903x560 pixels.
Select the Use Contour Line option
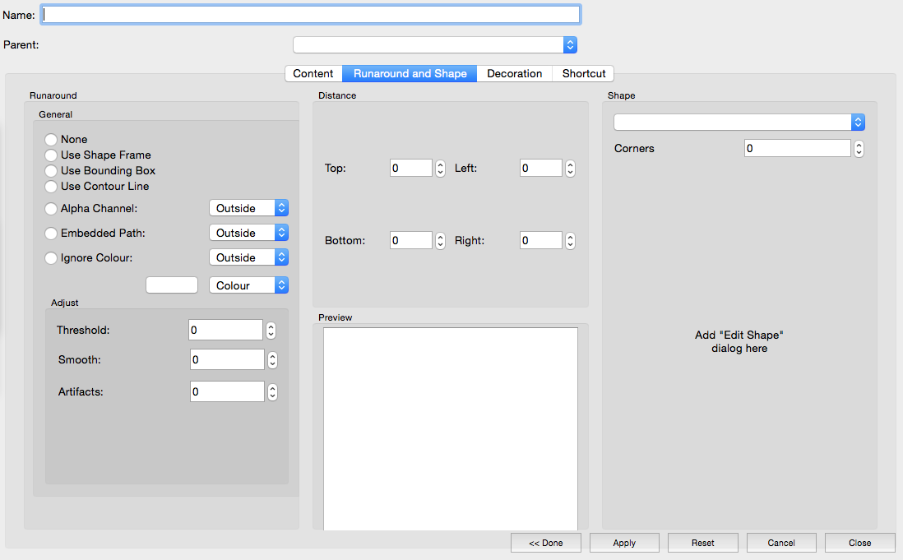(51, 187)
